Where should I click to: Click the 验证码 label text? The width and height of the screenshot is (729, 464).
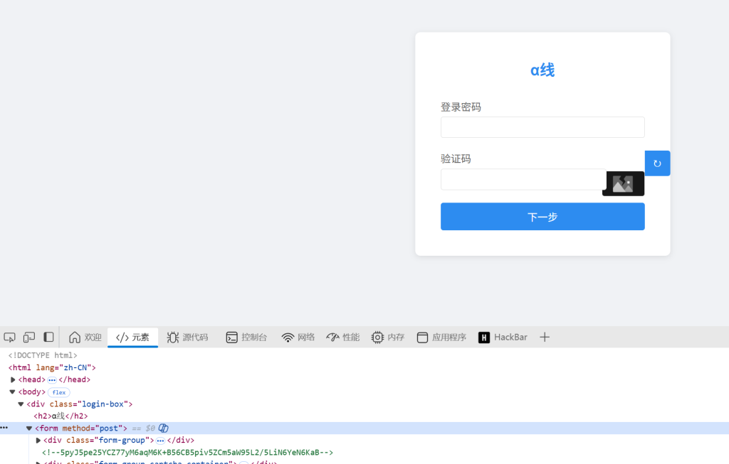click(456, 158)
